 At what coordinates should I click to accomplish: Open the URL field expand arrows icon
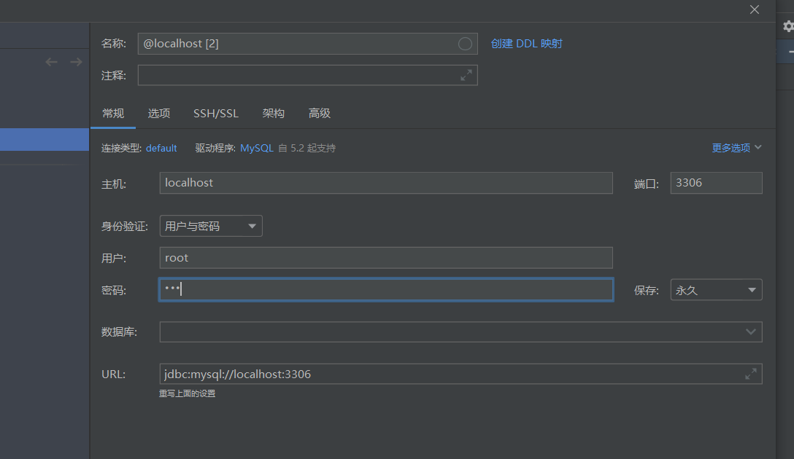(x=751, y=374)
